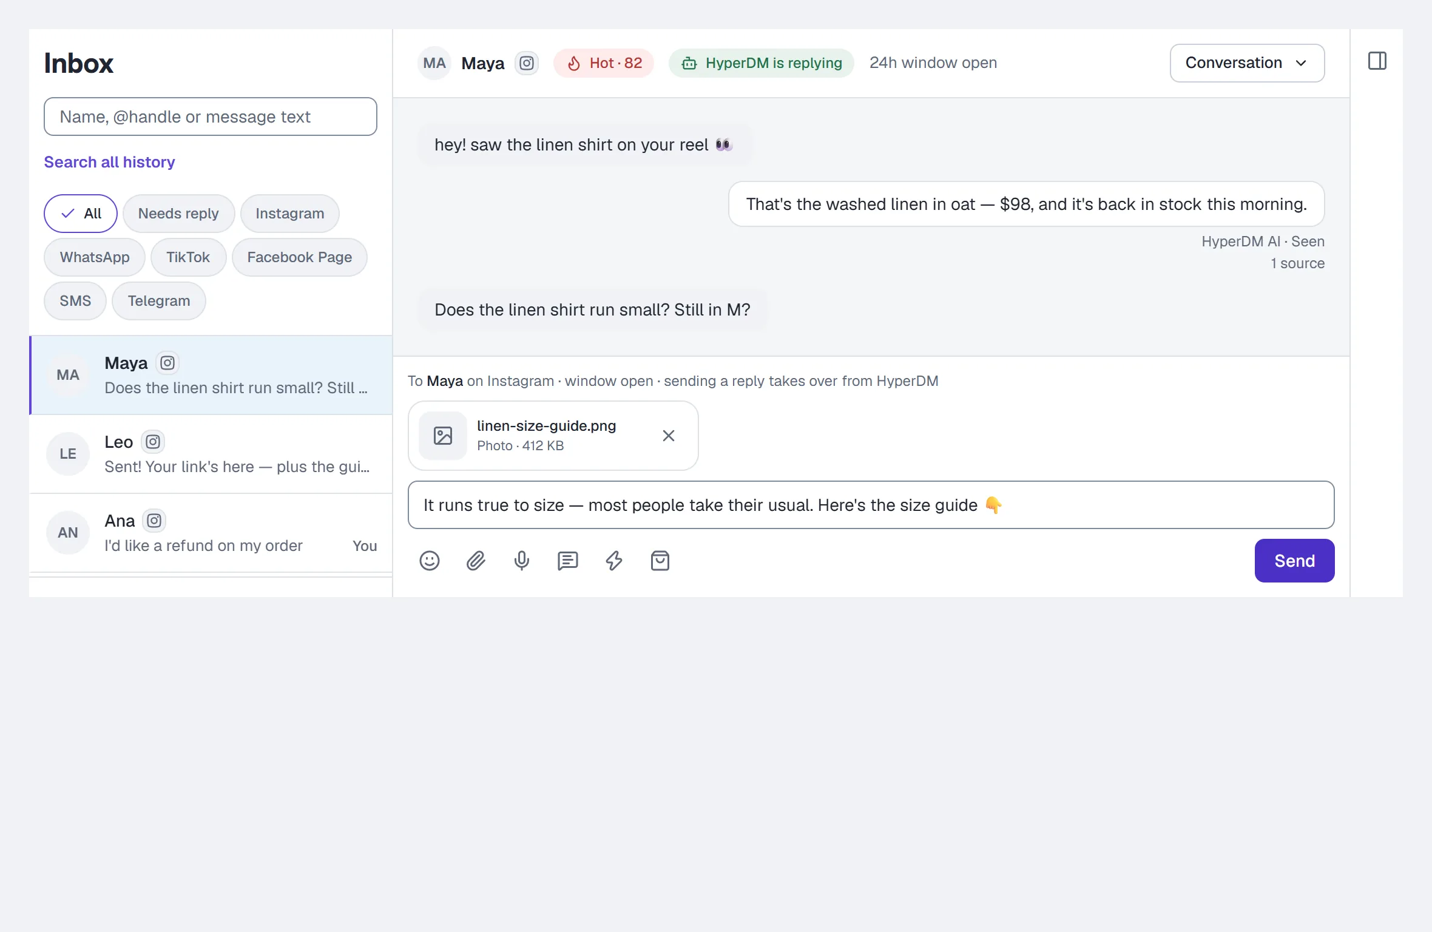The width and height of the screenshot is (1432, 932).
Task: Click the HyperDM is replying badge
Action: point(762,63)
